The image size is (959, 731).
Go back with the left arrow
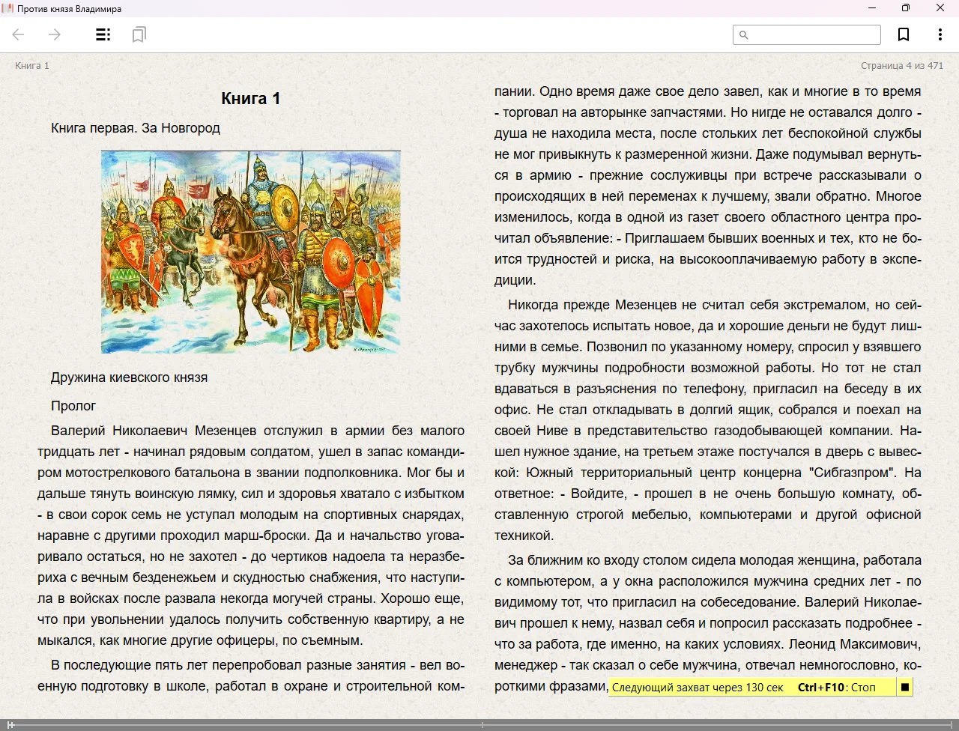pos(19,34)
